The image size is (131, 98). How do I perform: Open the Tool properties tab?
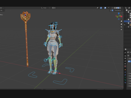tap(125, 53)
